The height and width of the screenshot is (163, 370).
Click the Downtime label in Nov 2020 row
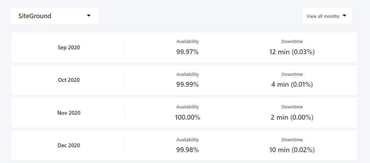tap(292, 107)
